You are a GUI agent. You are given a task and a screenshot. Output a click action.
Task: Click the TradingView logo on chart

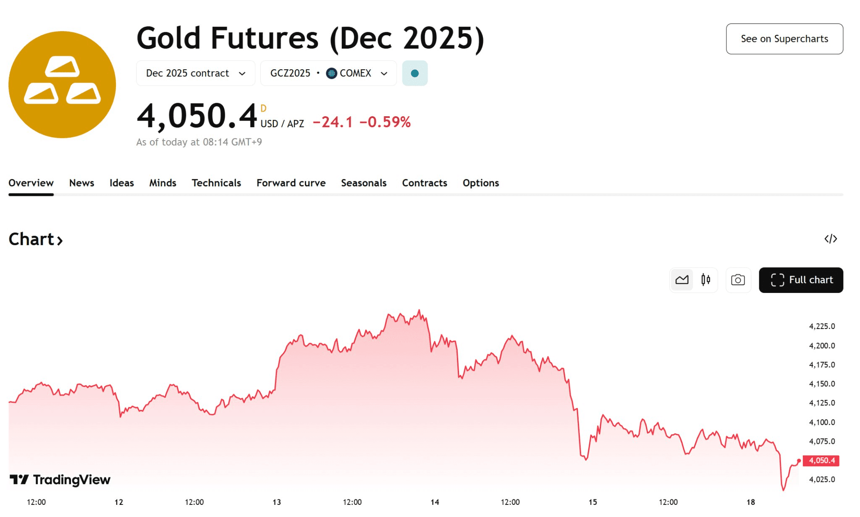[x=60, y=480]
